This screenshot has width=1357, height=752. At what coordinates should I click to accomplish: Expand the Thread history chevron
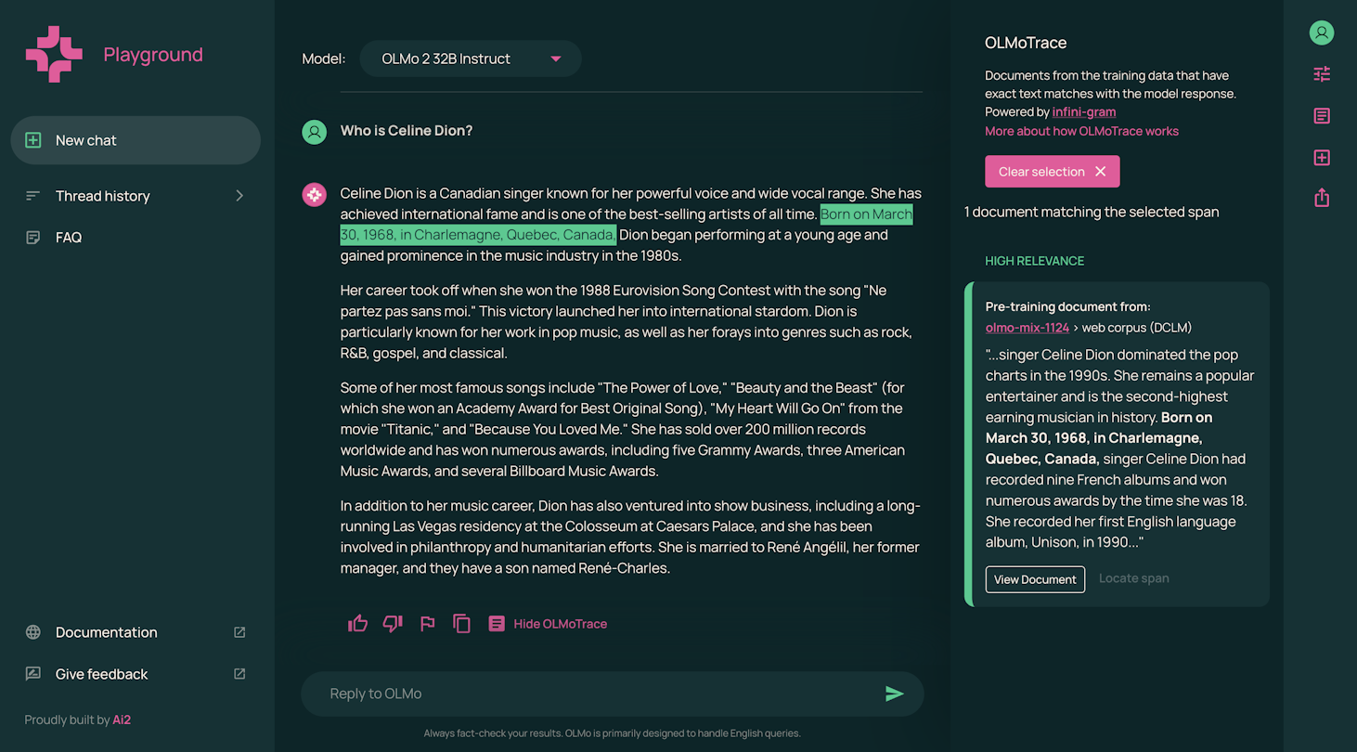(239, 196)
